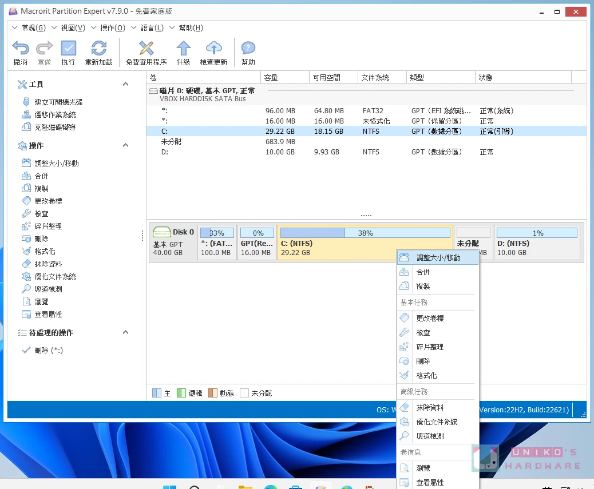Choose 調整大小/移動 in the context menu
594x489 pixels.
click(x=438, y=258)
